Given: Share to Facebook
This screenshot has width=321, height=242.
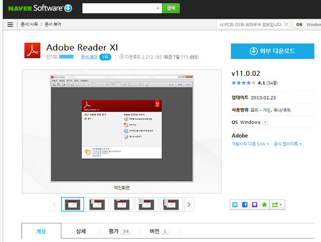Looking at the screenshot, I should coord(244,205).
